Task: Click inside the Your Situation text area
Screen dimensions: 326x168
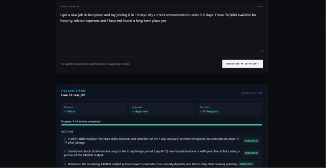Action: 161,31
